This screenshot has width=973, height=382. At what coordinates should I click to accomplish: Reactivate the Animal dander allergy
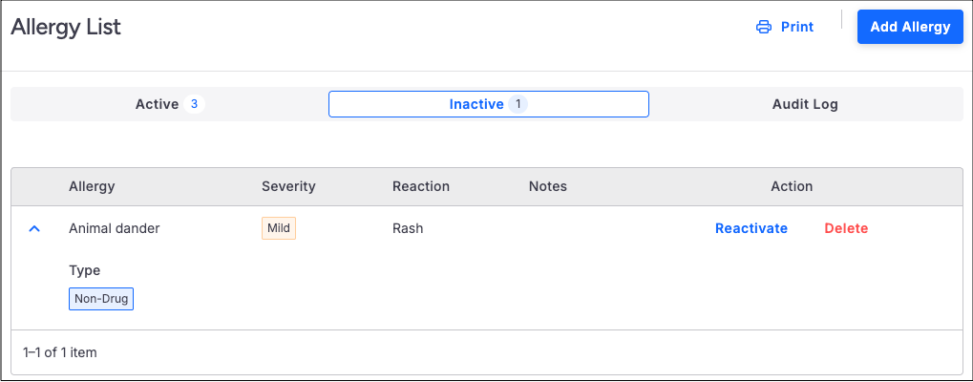751,228
